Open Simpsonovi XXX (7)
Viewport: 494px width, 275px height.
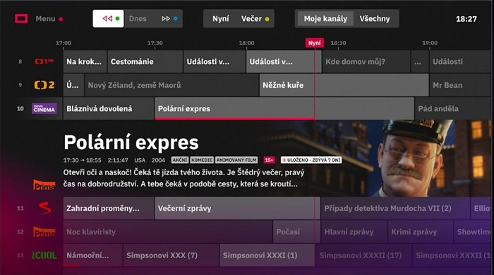[x=171, y=255]
